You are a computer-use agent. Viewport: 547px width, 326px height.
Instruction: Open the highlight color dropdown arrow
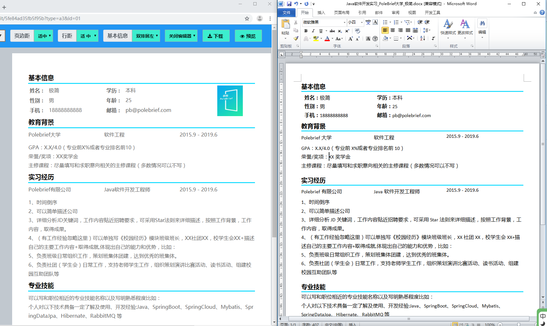tap(321, 39)
